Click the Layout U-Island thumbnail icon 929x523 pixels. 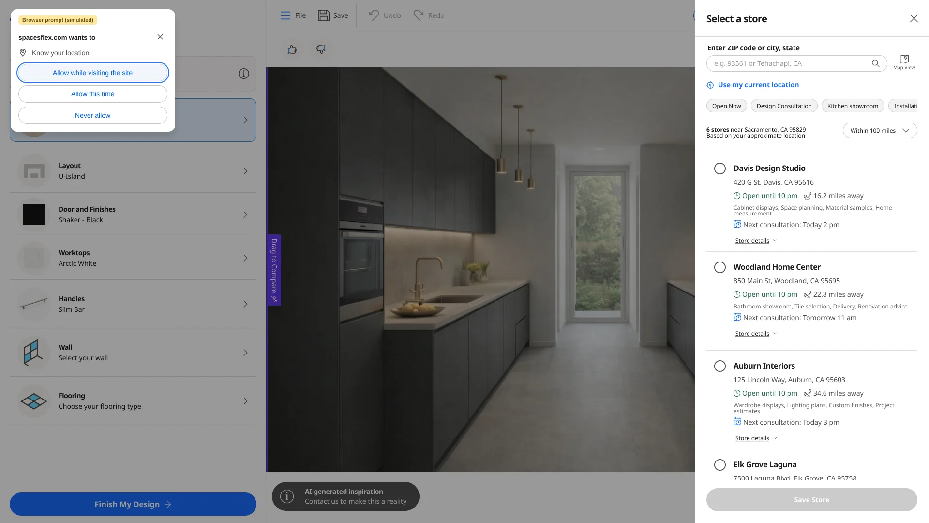34,171
